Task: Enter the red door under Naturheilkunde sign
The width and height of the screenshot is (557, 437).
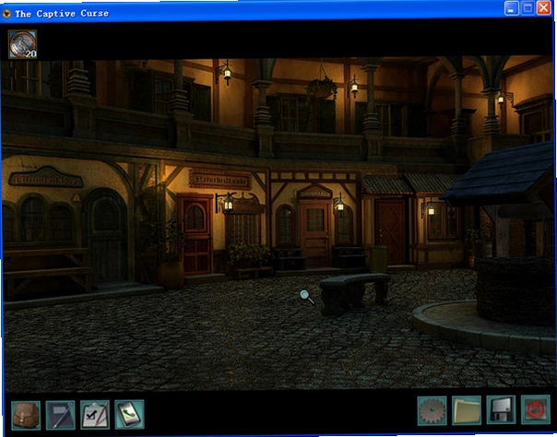Action: click(196, 235)
